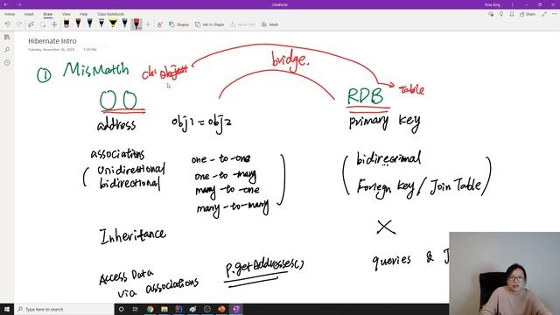Open the More options ellipsis menu
The image size is (560, 315).
click(x=555, y=14)
